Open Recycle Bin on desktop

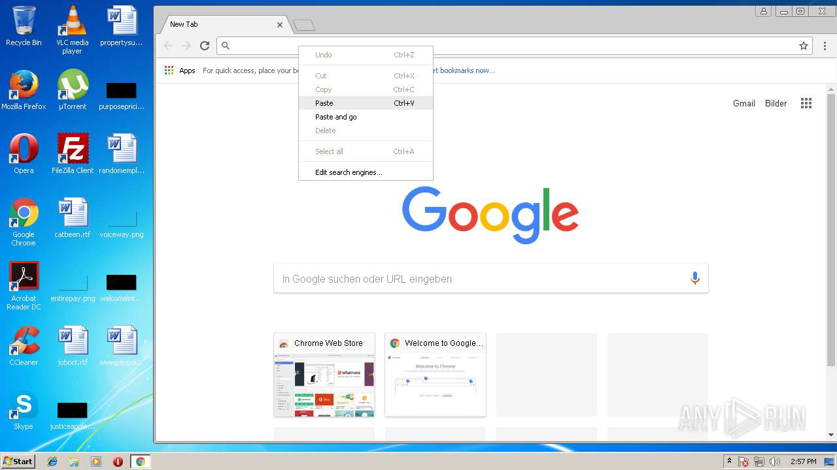(24, 27)
